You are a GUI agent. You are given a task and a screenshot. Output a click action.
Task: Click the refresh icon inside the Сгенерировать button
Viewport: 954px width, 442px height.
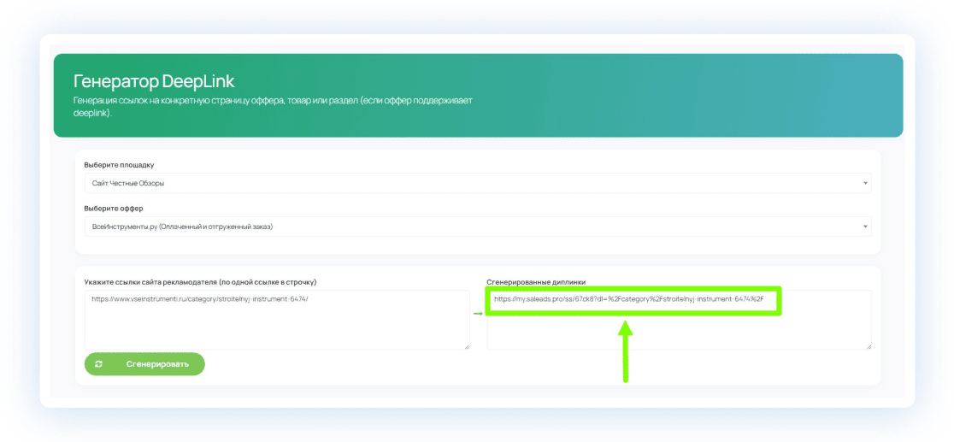[99, 363]
